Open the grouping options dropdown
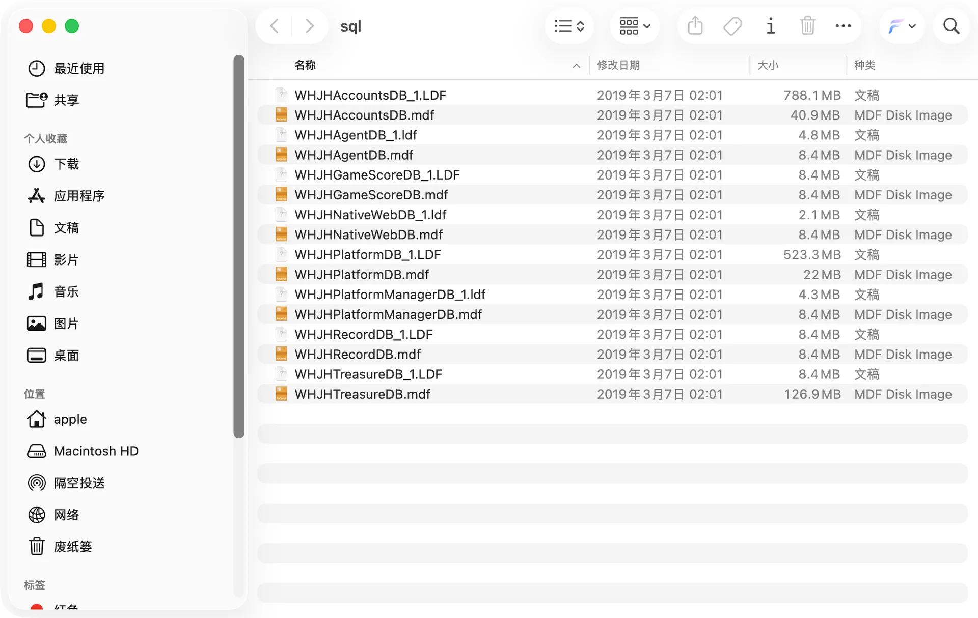Viewport: 978px width, 618px height. tap(635, 26)
